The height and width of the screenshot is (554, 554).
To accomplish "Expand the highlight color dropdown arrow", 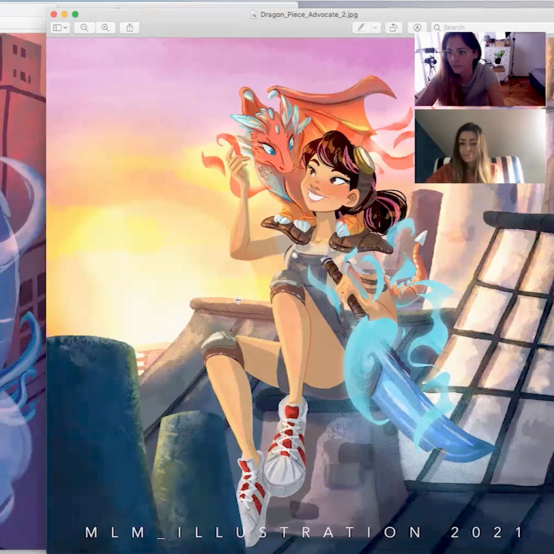I will pos(375,27).
